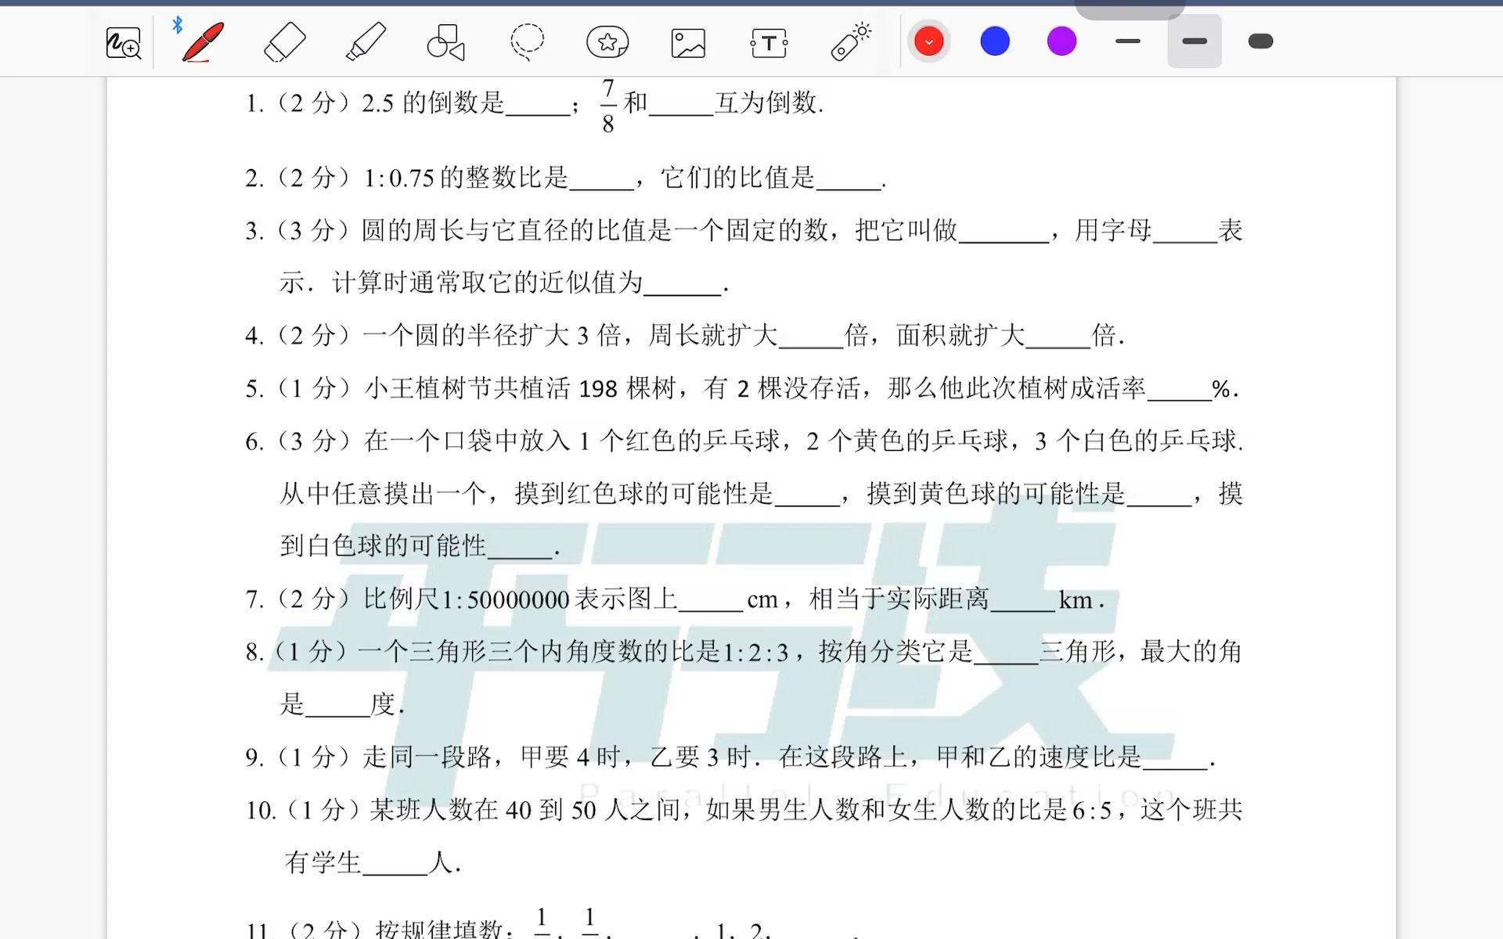The width and height of the screenshot is (1503, 939).
Task: Open the shapes tool
Action: [x=446, y=41]
